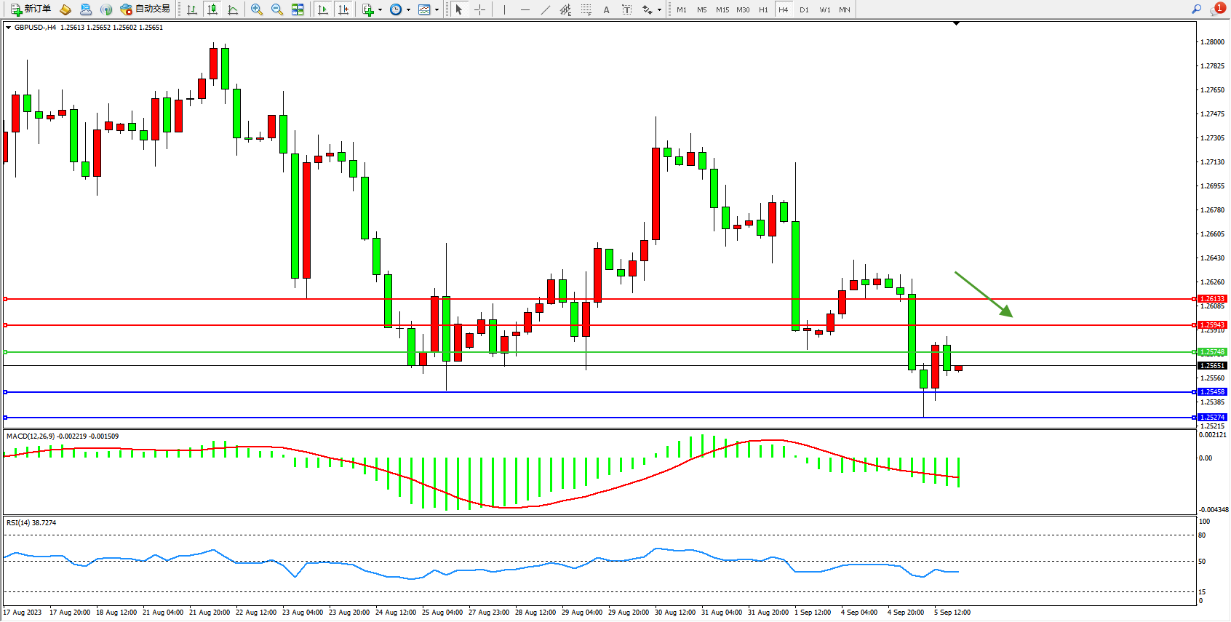Click the search magnifier icon
The width and height of the screenshot is (1231, 622).
[1196, 9]
